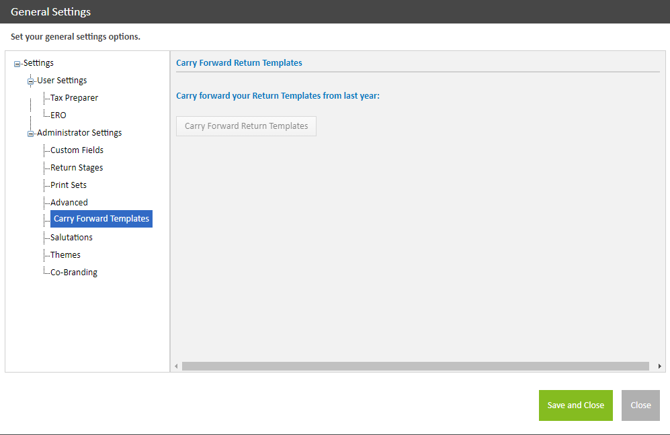Click the Administrator Settings label
This screenshot has width=670, height=435.
(79, 133)
